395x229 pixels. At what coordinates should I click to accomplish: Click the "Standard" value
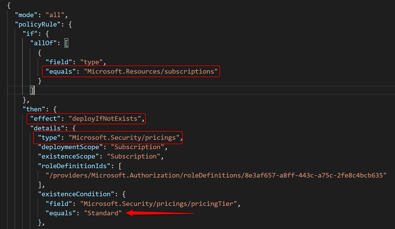[103, 213]
